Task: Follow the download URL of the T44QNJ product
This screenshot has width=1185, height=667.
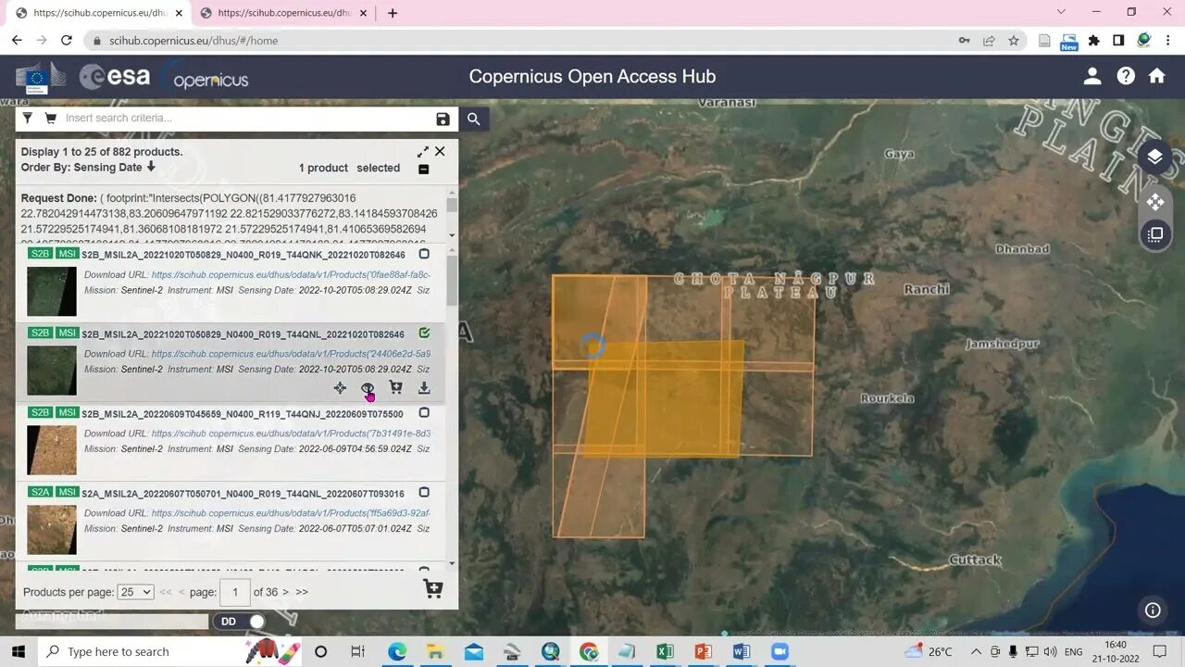Action: (x=291, y=434)
